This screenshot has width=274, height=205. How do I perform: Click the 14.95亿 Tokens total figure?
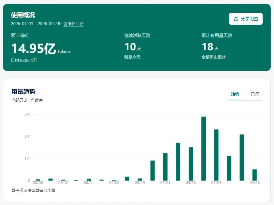click(x=41, y=48)
